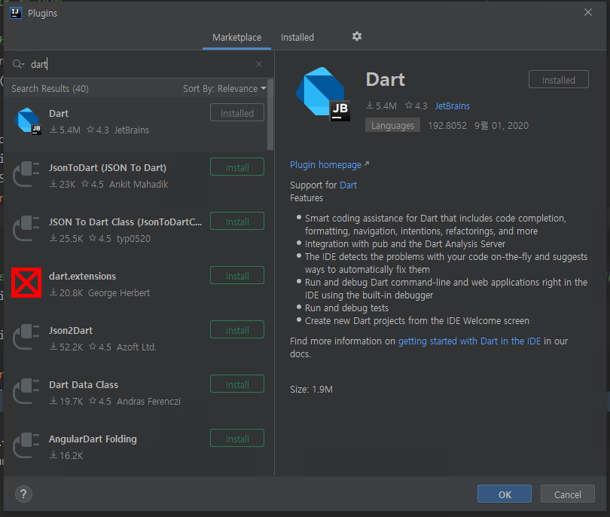
Task: Open the Plugin homepage link
Action: tap(329, 165)
